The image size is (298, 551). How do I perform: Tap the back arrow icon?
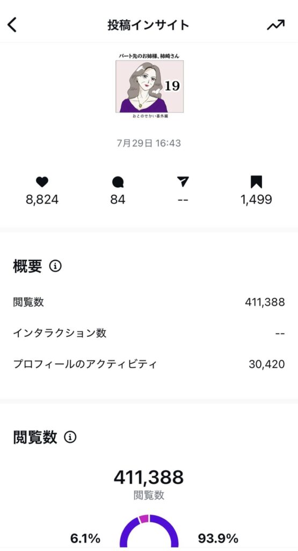tap(12, 25)
